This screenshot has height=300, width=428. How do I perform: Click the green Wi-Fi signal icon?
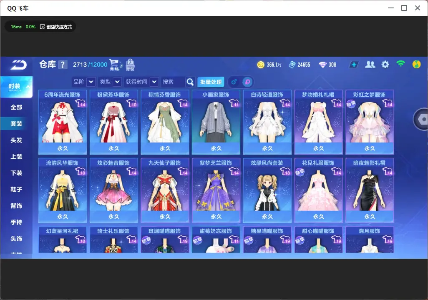coord(400,64)
